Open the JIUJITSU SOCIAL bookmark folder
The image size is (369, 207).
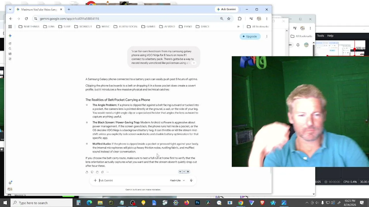[125, 26]
